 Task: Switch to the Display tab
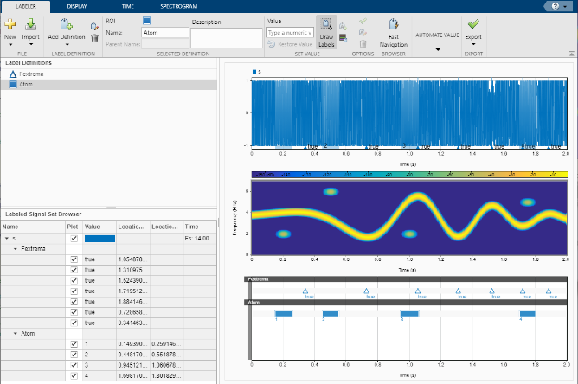coord(77,5)
